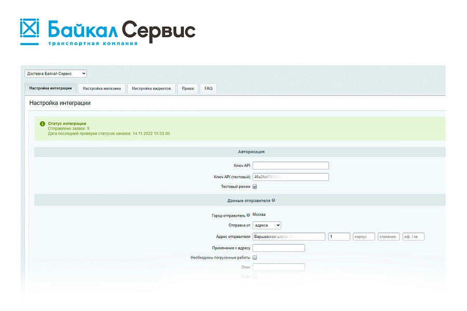The width and height of the screenshot is (467, 311).
Task: Enable Необходимы погрузочные работы checkbox
Action: click(x=255, y=258)
